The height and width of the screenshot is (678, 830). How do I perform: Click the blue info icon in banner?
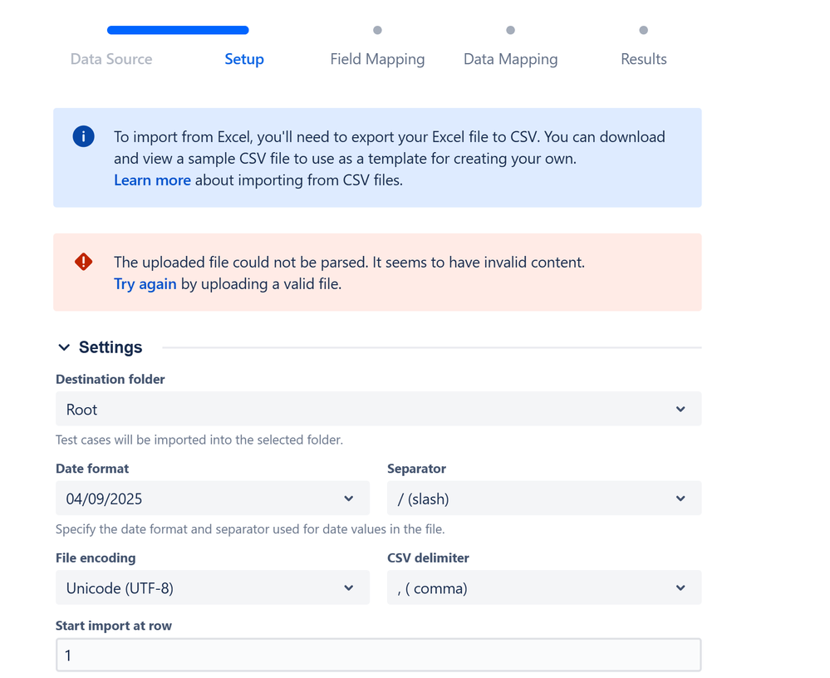click(x=83, y=136)
